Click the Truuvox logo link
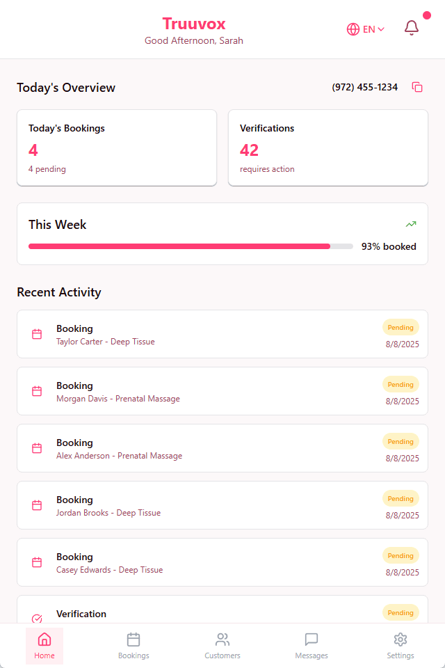 [x=193, y=23]
